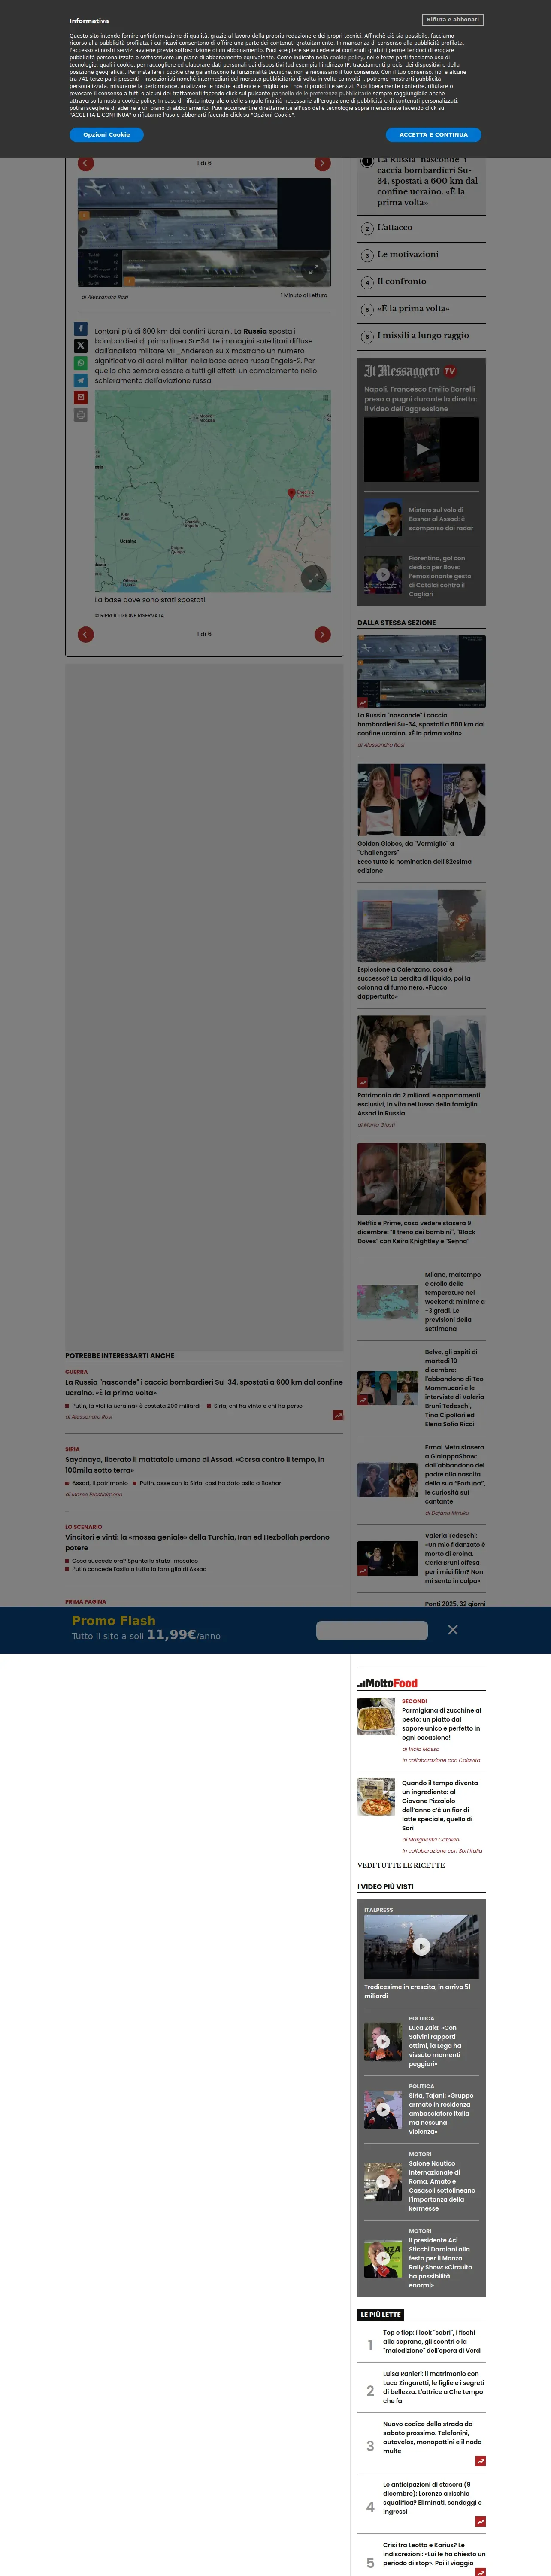Play the Italpress Tredicesime video

[421, 1946]
